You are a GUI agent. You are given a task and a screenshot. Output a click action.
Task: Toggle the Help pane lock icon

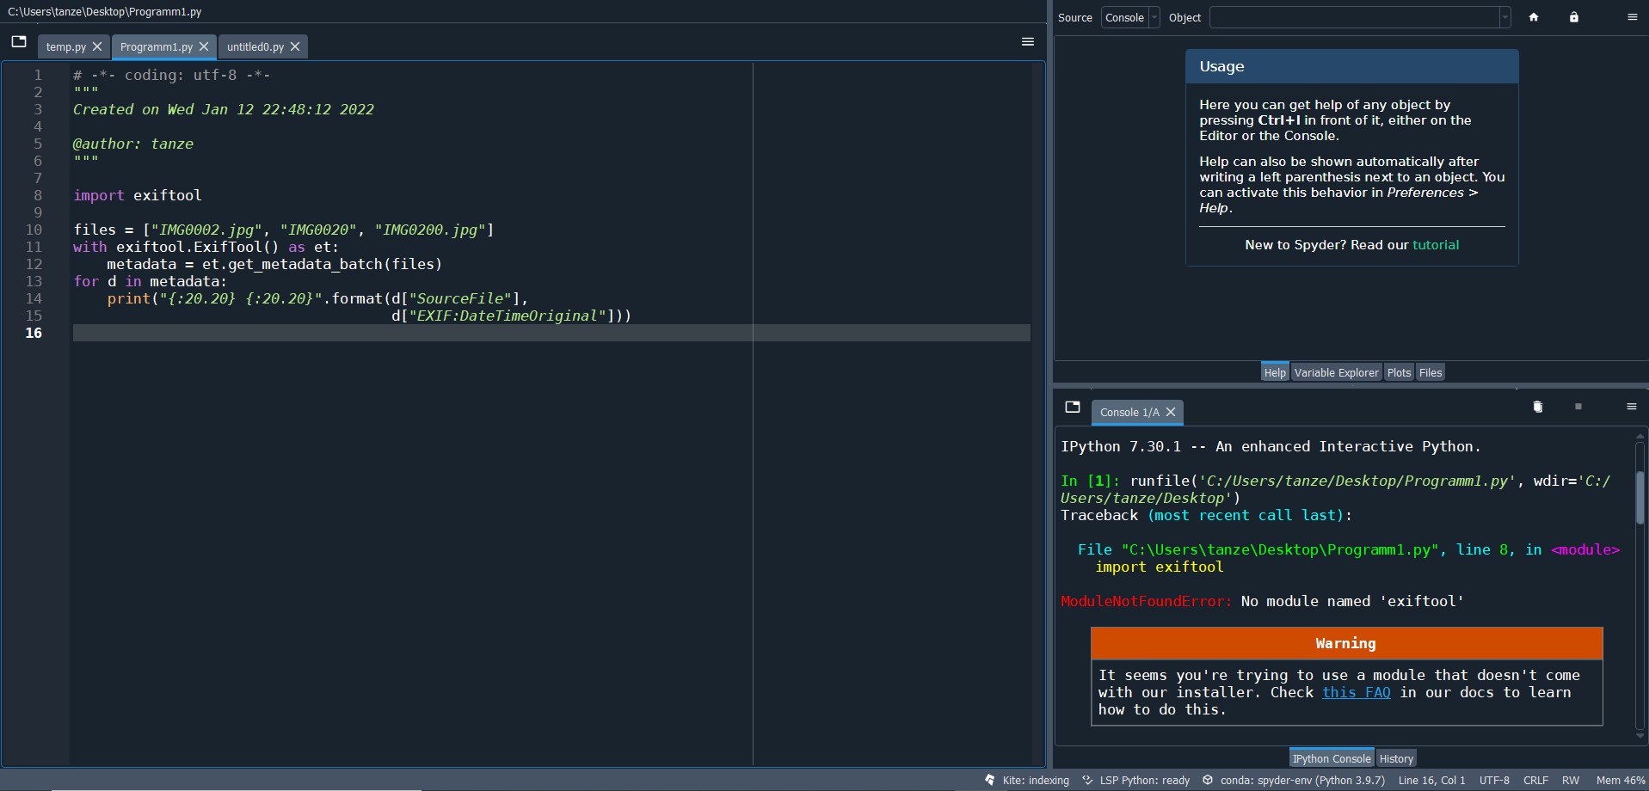tap(1574, 17)
